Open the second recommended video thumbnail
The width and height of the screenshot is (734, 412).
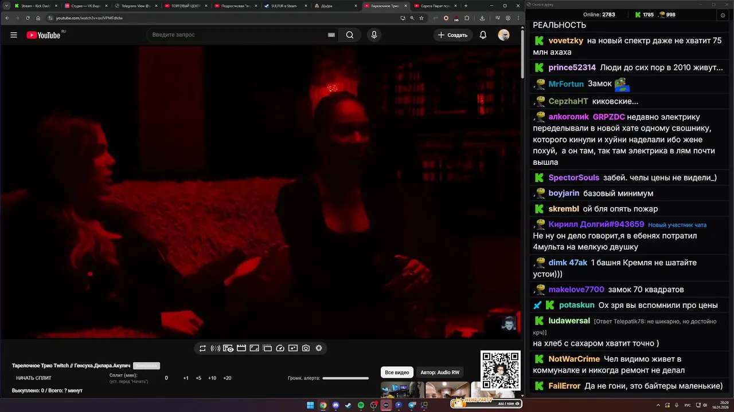point(447,390)
